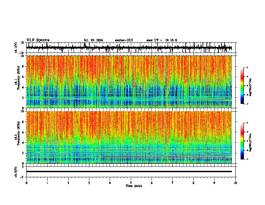Click the ch.1(V) waveform panel
Screen dimensions: 265x205
click(x=131, y=48)
